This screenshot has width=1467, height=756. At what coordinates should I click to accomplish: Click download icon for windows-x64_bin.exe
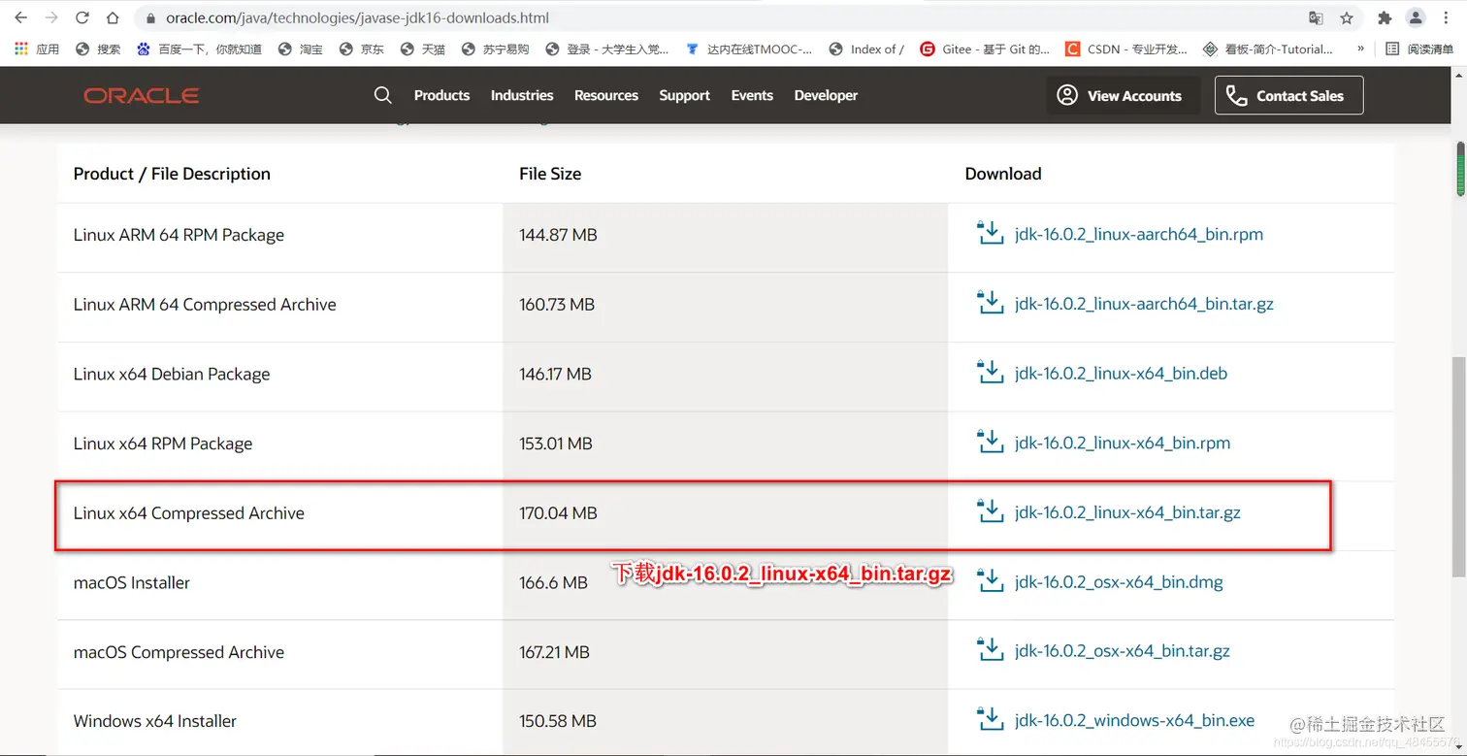990,720
